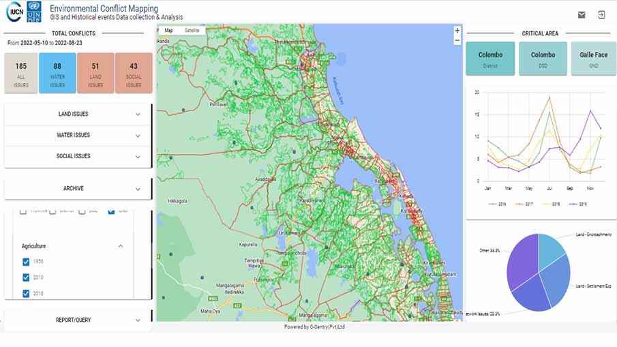617x347 pixels.
Task: Click the UNDP logo
Action: 34,12
